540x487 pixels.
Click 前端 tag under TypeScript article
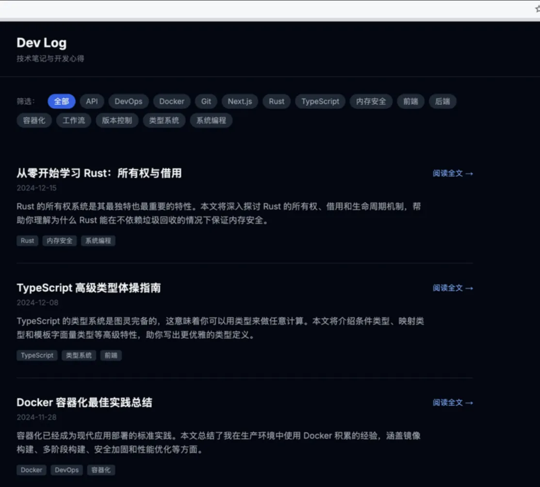point(111,355)
